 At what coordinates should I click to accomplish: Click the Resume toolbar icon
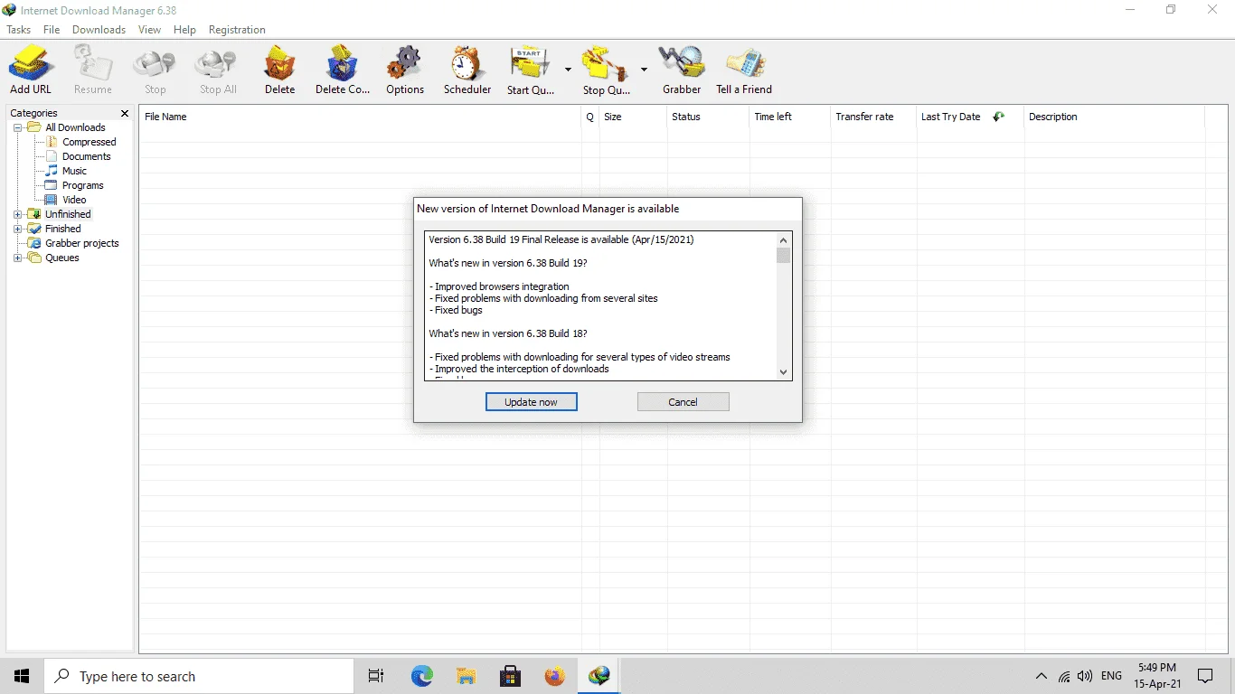click(x=93, y=70)
